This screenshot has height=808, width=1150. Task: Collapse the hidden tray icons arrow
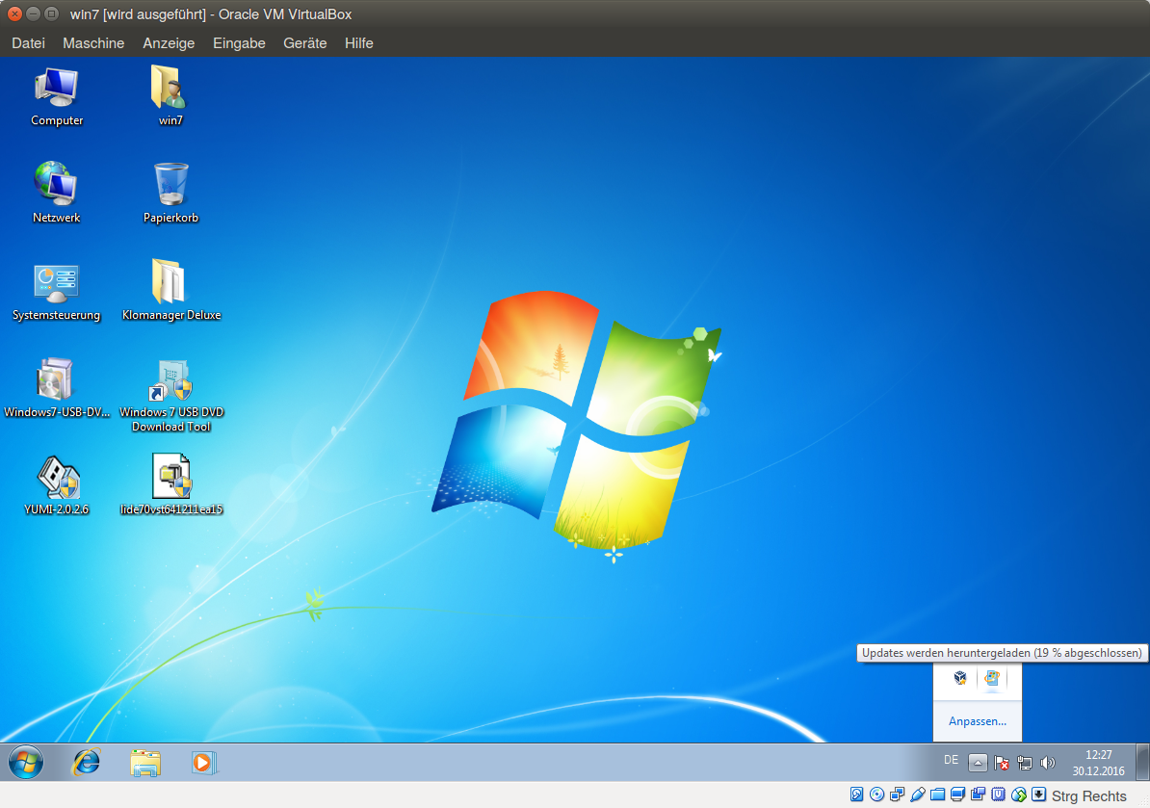pyautogui.click(x=978, y=762)
